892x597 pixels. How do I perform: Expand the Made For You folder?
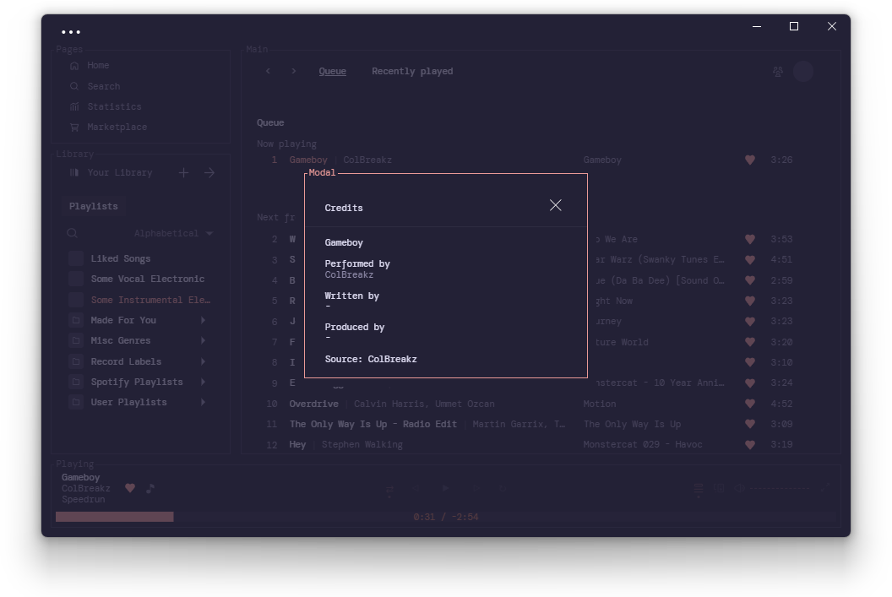click(x=137, y=320)
